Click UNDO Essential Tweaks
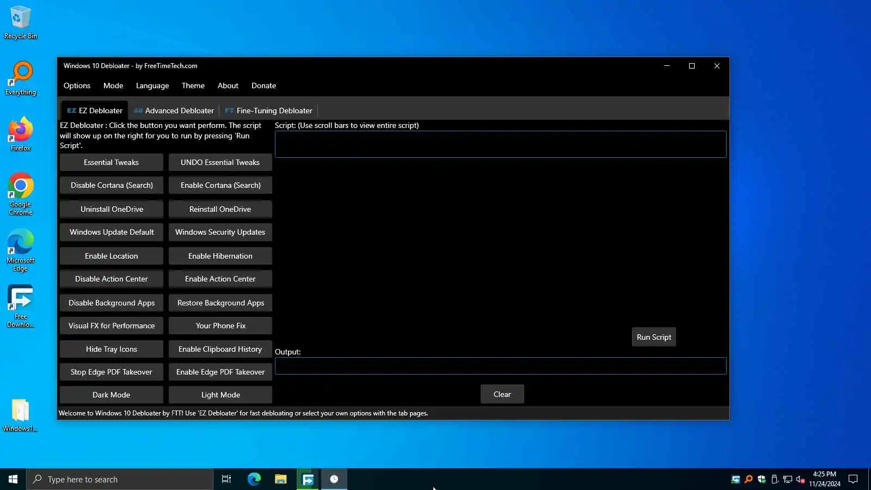 [220, 162]
